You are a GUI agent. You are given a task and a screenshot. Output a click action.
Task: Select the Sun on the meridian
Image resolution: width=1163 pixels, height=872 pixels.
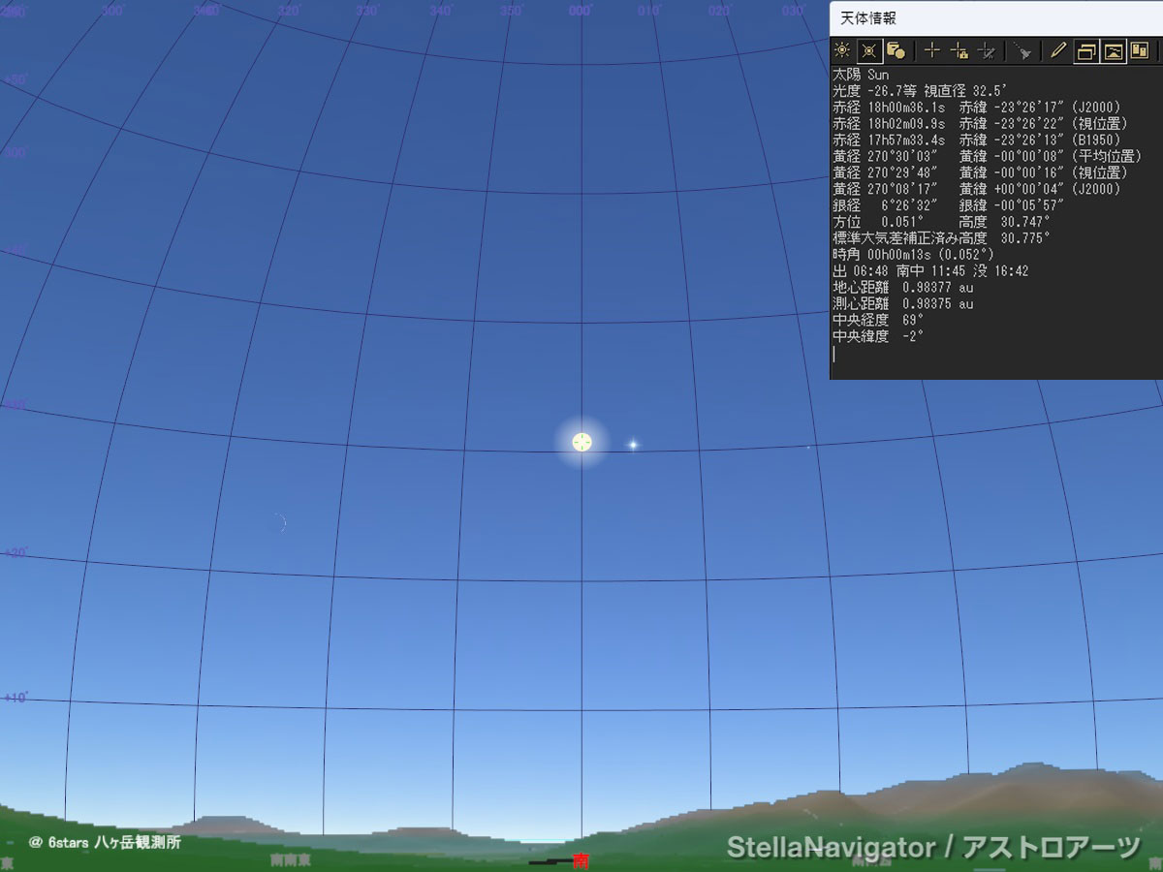point(581,442)
